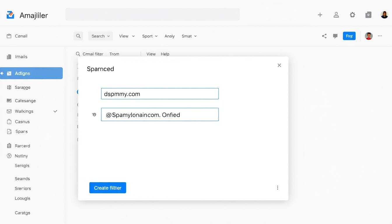392x224 pixels.
Task: Open the user account outline icon
Action: [336, 15]
